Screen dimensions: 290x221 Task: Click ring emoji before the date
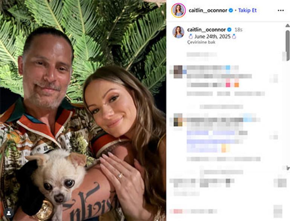[191, 36]
